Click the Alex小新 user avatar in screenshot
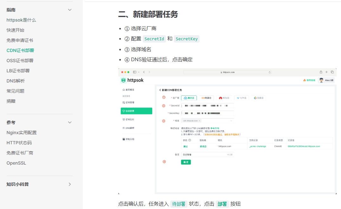The width and height of the screenshot is (341, 209). point(321,80)
